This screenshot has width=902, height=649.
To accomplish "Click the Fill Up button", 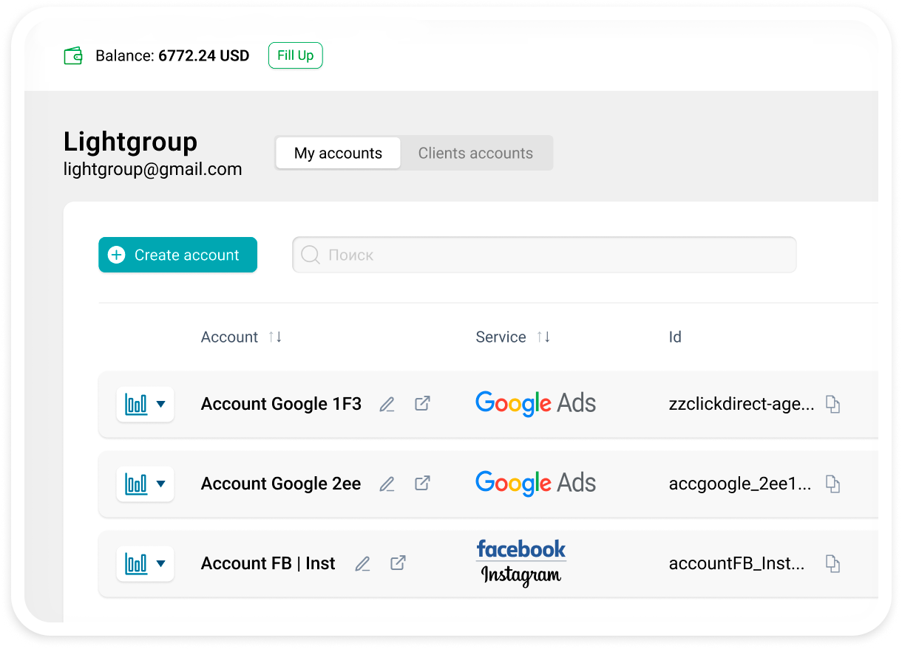I will coord(295,55).
